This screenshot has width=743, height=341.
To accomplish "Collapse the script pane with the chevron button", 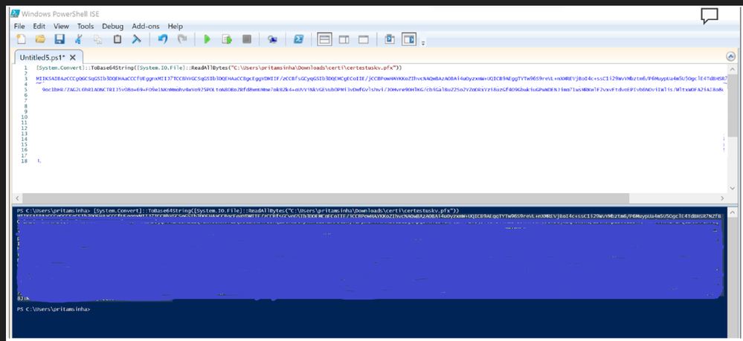I will tap(730, 56).
